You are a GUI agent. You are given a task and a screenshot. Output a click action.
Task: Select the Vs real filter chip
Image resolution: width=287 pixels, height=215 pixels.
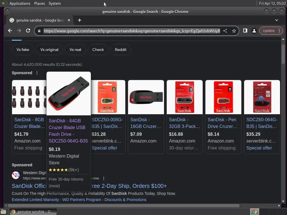pos(75,50)
